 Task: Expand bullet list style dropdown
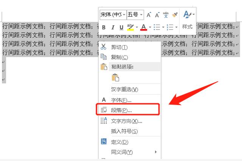(x=163, y=27)
